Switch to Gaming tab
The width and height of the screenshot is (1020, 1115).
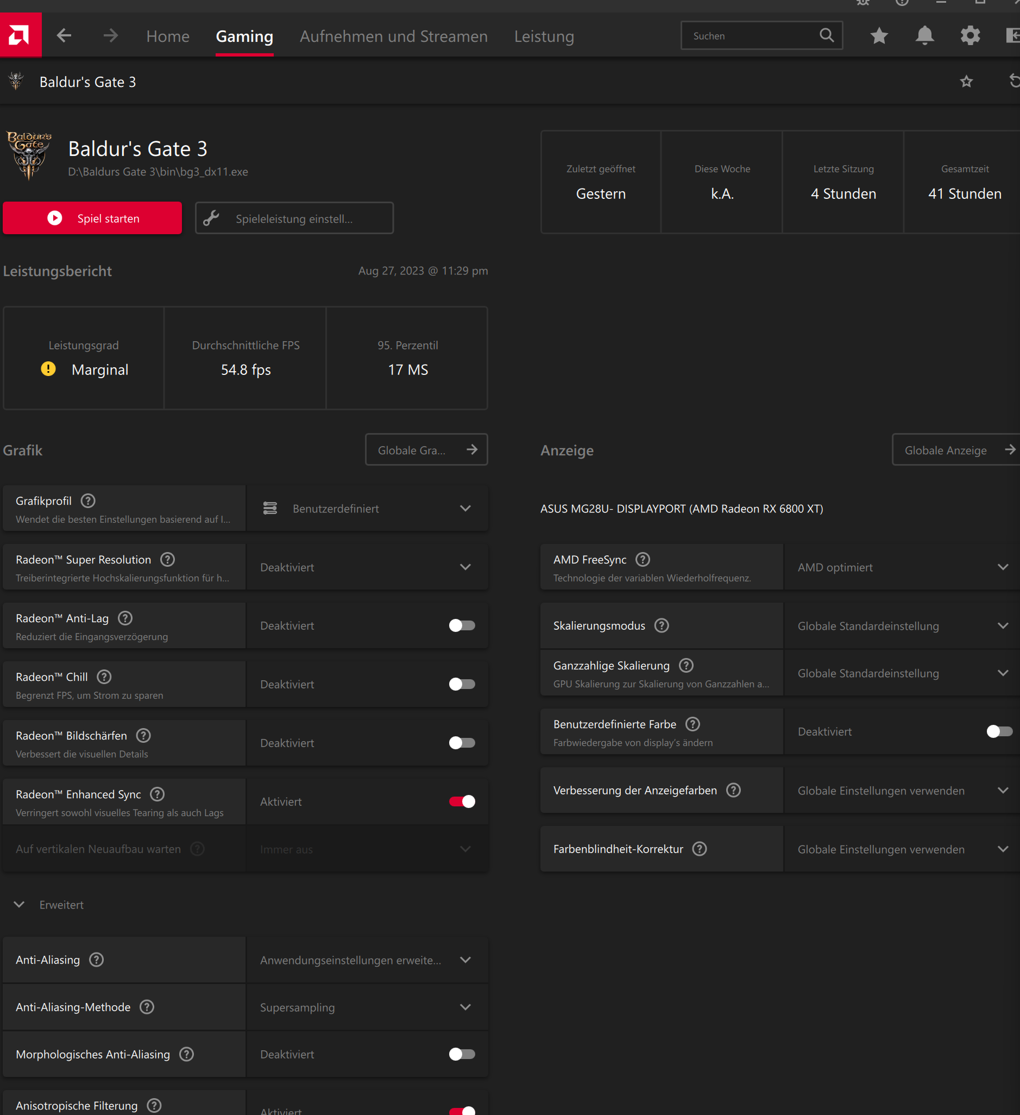[x=244, y=36]
